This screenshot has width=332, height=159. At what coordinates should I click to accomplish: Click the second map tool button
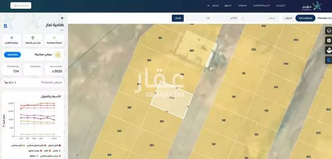(329, 41)
